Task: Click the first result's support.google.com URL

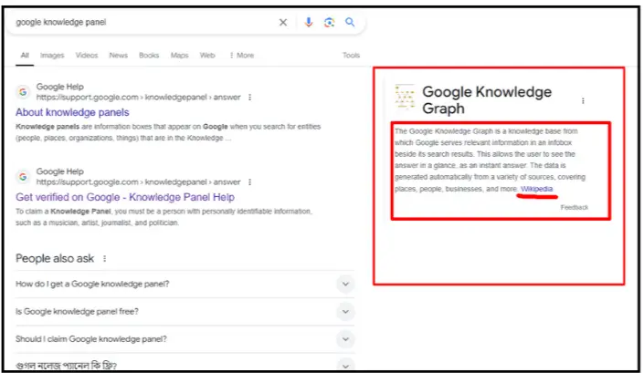Action: [139, 98]
